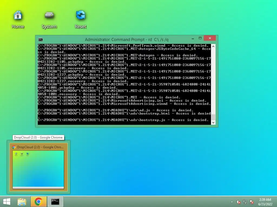Click the Microsoft.PerfTrack.winmd output line

(x=123, y=46)
